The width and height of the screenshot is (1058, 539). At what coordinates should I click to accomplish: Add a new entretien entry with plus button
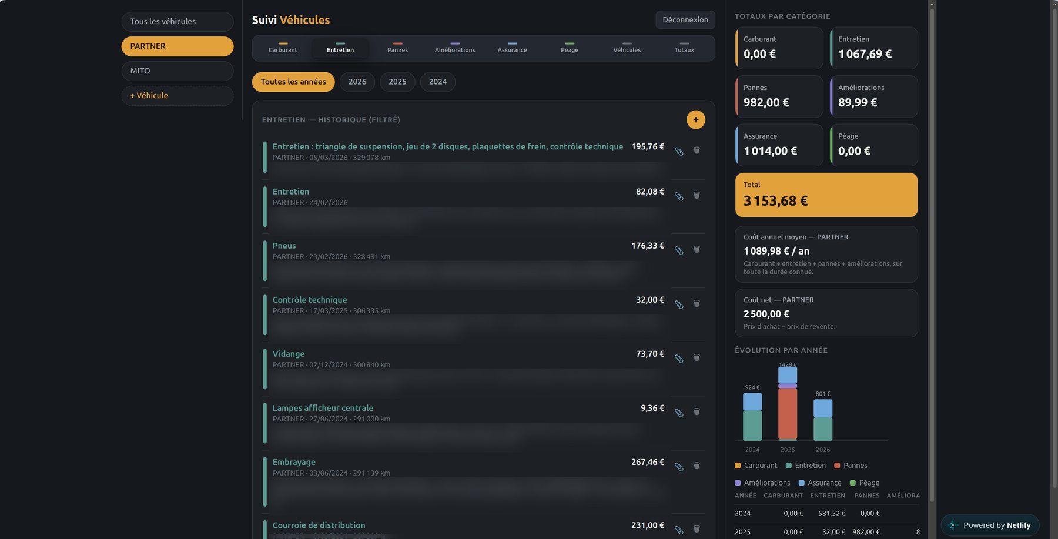(x=696, y=120)
